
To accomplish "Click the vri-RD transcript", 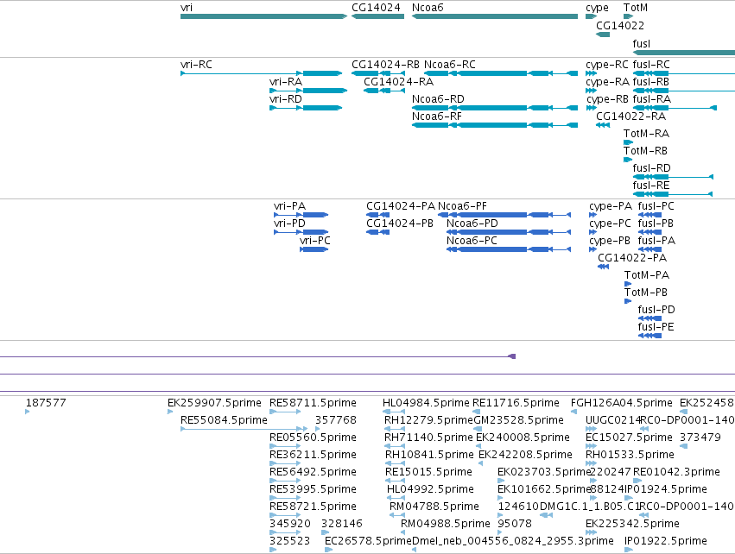I will [306, 108].
